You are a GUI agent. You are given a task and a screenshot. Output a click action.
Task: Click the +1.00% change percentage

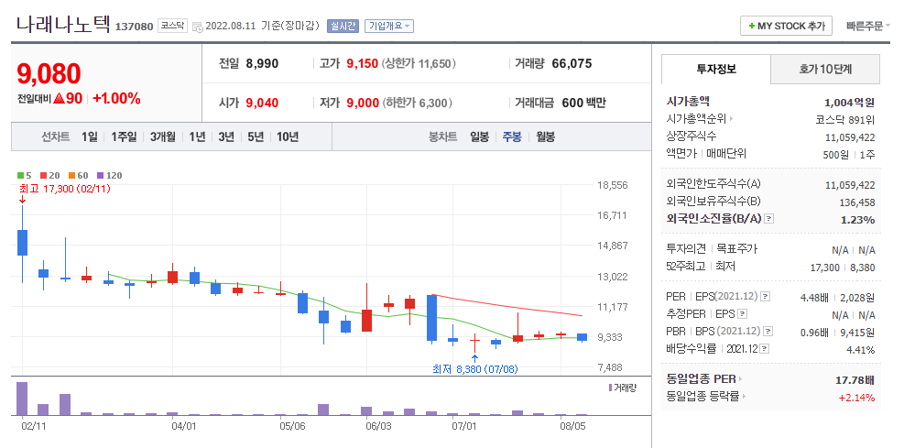(116, 99)
